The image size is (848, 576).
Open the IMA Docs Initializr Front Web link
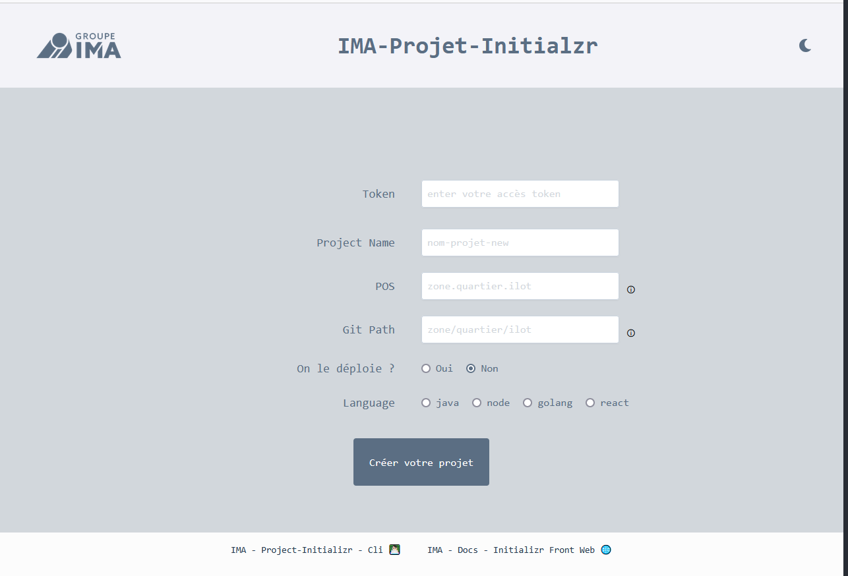510,550
